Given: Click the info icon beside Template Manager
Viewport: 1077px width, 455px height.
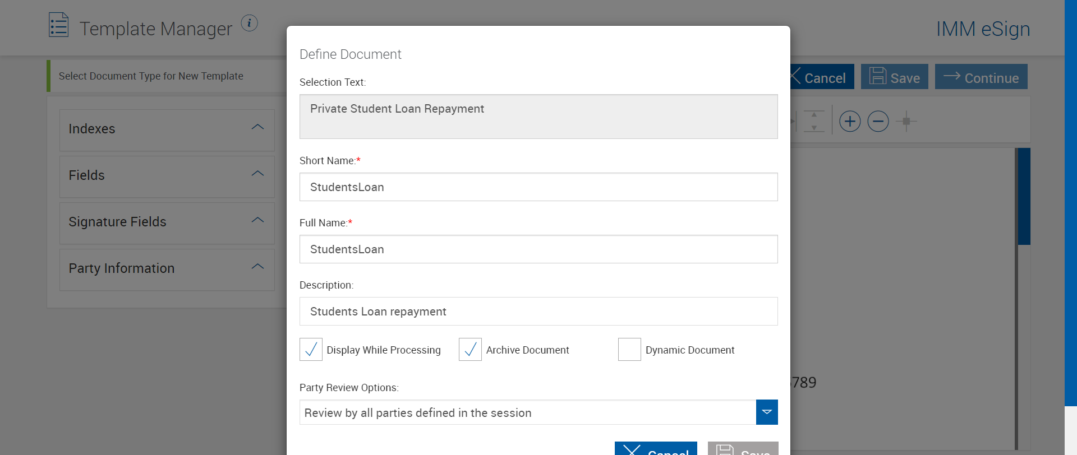Looking at the screenshot, I should click(x=249, y=24).
